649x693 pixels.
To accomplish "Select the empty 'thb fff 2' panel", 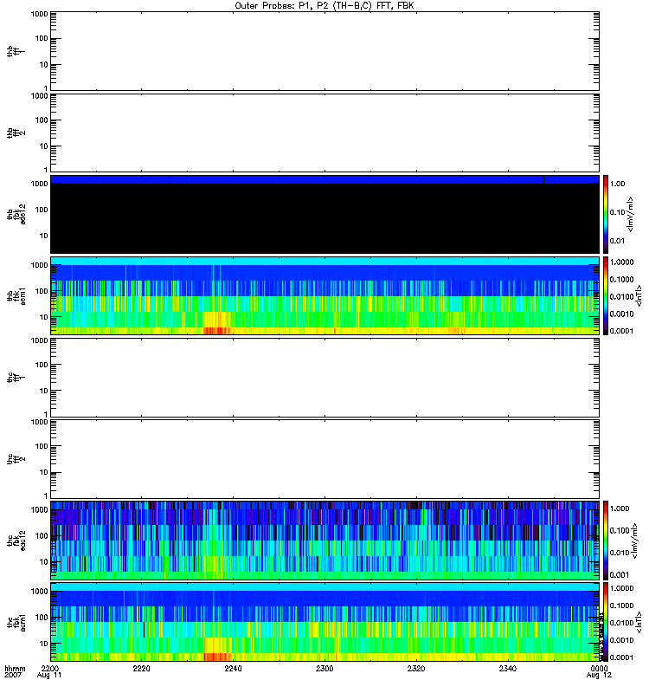I will point(325,133).
